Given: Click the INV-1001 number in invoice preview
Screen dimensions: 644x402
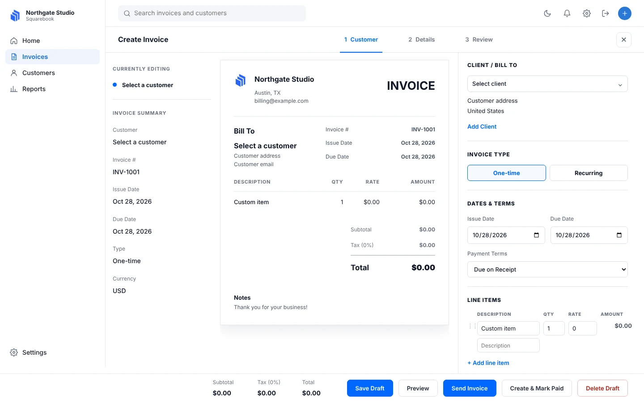Looking at the screenshot, I should pyautogui.click(x=423, y=130).
